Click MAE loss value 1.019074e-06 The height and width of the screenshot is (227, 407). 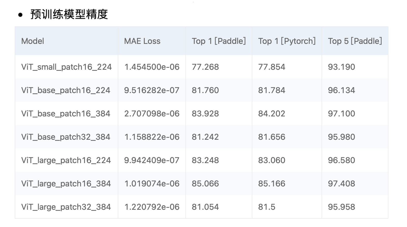(x=152, y=184)
